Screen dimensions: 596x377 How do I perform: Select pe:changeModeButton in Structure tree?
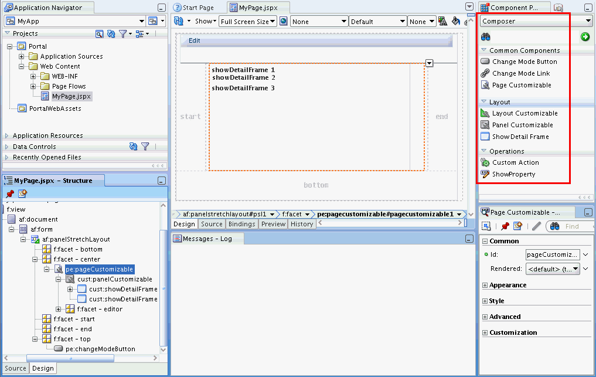[x=100, y=349]
